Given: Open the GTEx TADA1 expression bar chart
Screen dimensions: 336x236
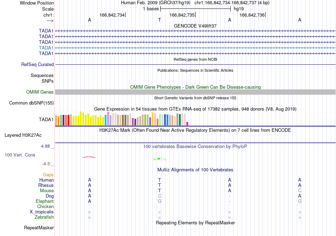Looking at the screenshot, I should point(122,119).
